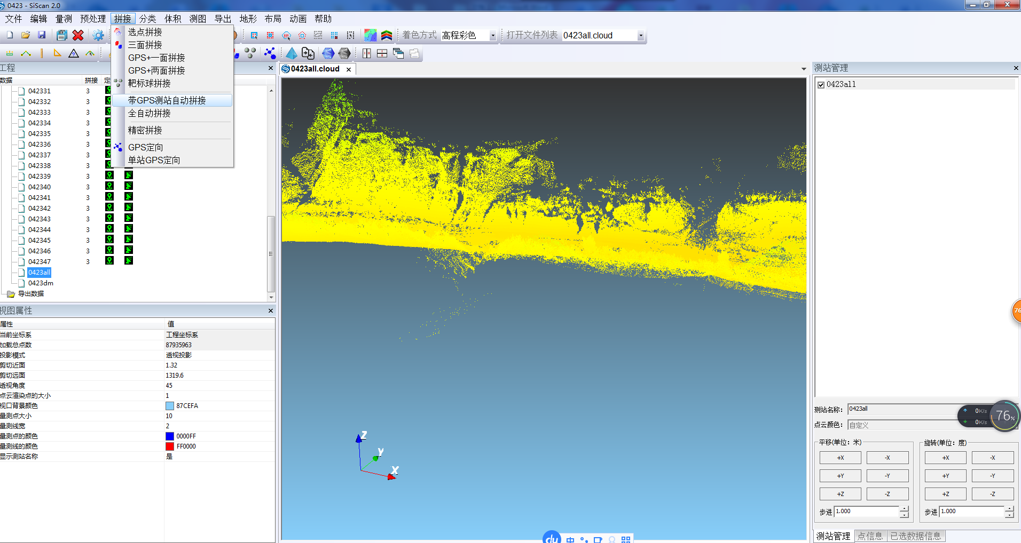Screen dimensions: 1021x543
Task: Click the cascade windows layout icon
Action: [x=398, y=53]
